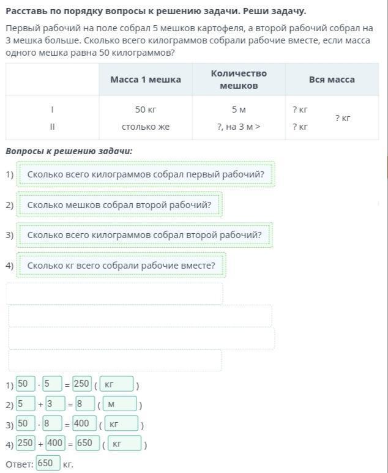Focus the result field showing 250 in equation 1
The width and height of the screenshot is (388, 473).
(82, 384)
